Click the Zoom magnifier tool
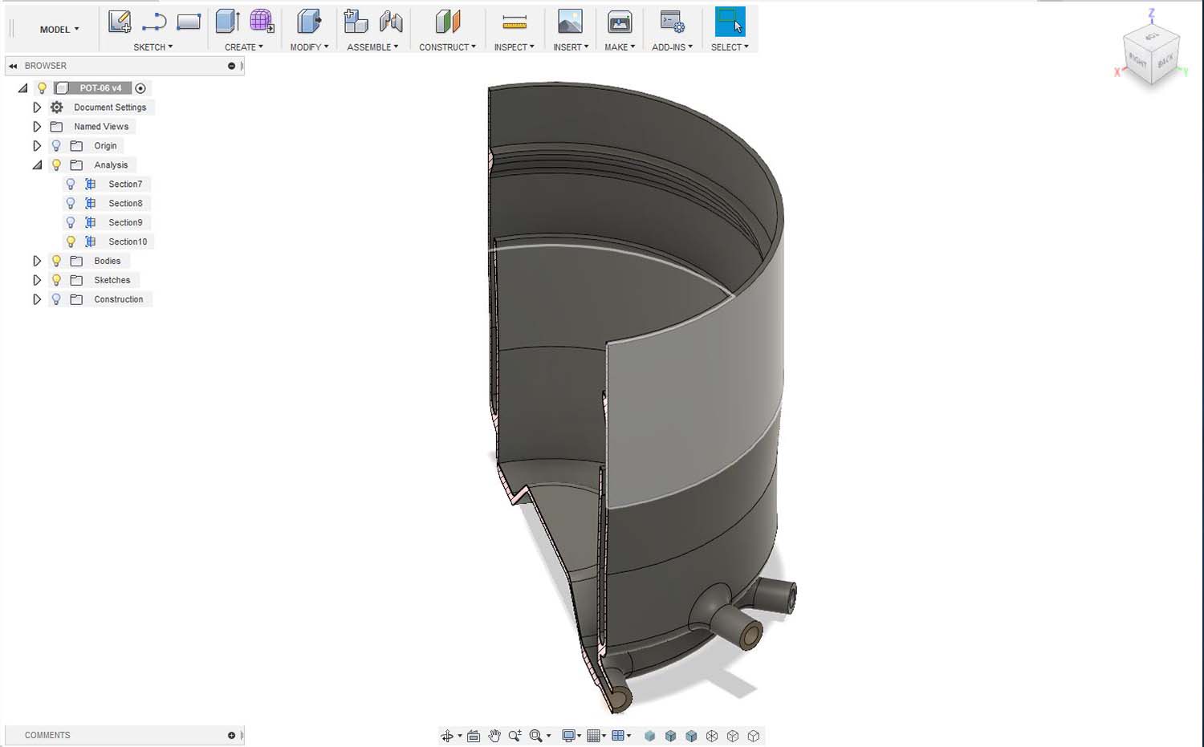 (x=515, y=736)
